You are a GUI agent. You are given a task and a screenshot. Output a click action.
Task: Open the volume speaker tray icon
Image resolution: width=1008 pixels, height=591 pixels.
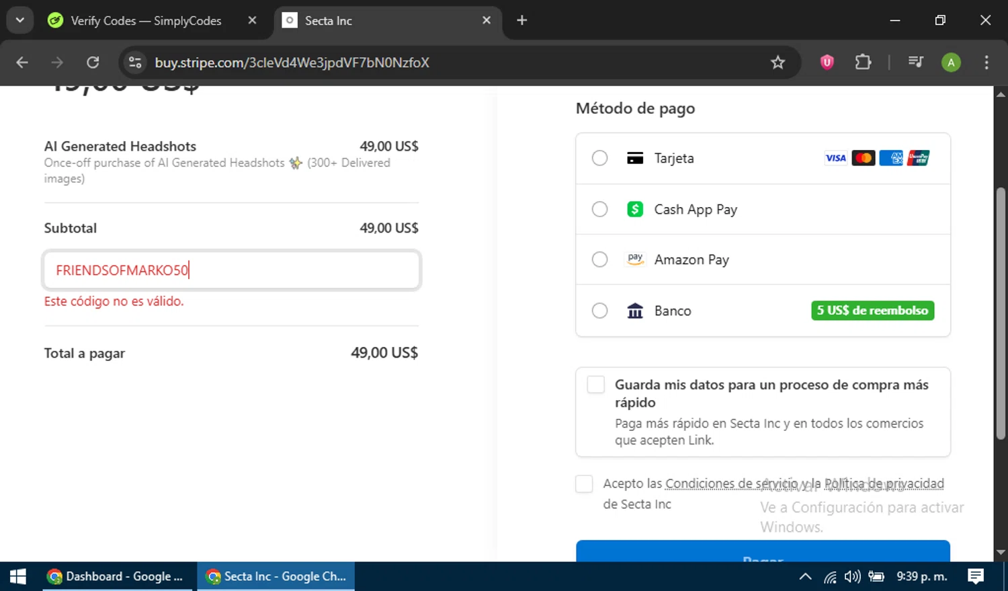(x=853, y=576)
